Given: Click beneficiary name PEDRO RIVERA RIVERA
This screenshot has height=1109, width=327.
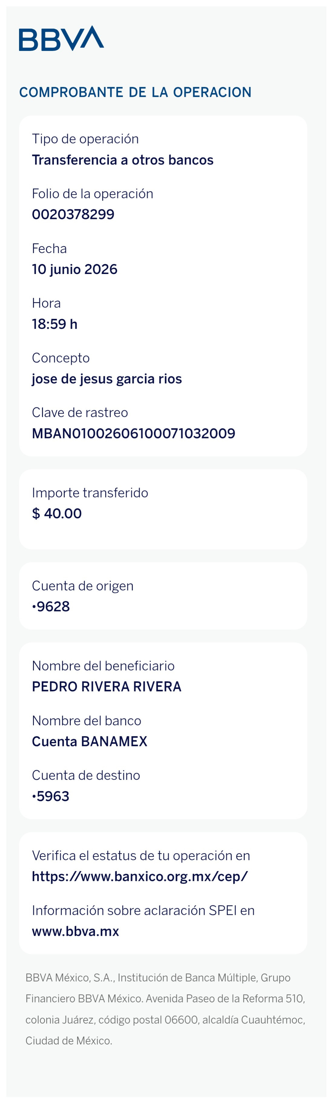Looking at the screenshot, I should [107, 687].
